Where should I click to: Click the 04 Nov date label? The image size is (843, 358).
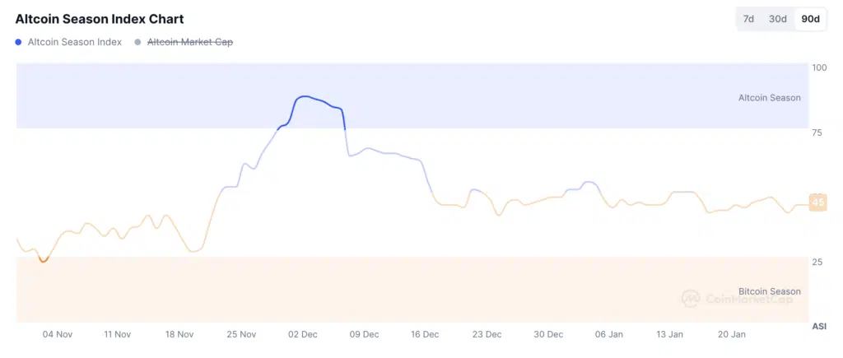[58, 335]
